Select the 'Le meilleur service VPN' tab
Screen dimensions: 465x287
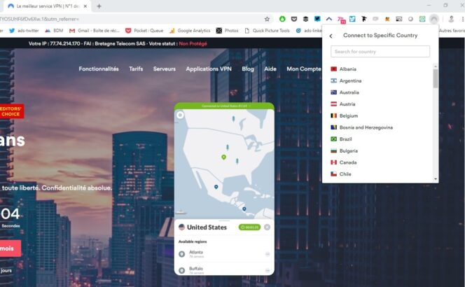[47, 6]
